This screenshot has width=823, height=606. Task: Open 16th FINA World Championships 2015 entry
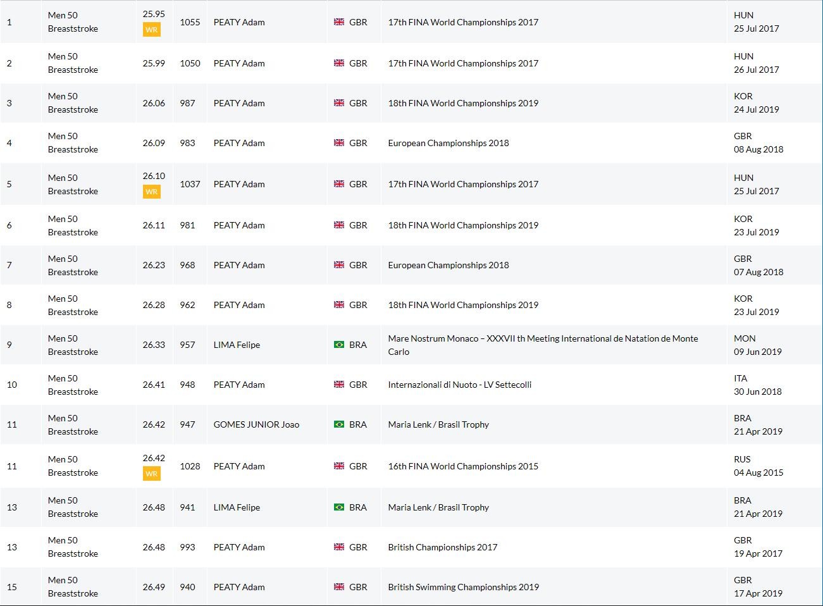[x=463, y=466]
